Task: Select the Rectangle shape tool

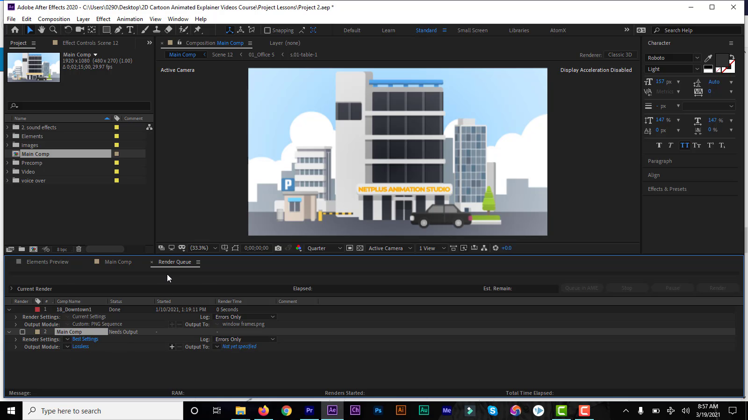Action: click(107, 30)
